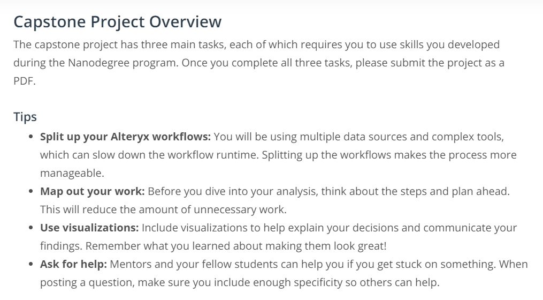Click bold text 'Map out your work:'

[x=92, y=191]
